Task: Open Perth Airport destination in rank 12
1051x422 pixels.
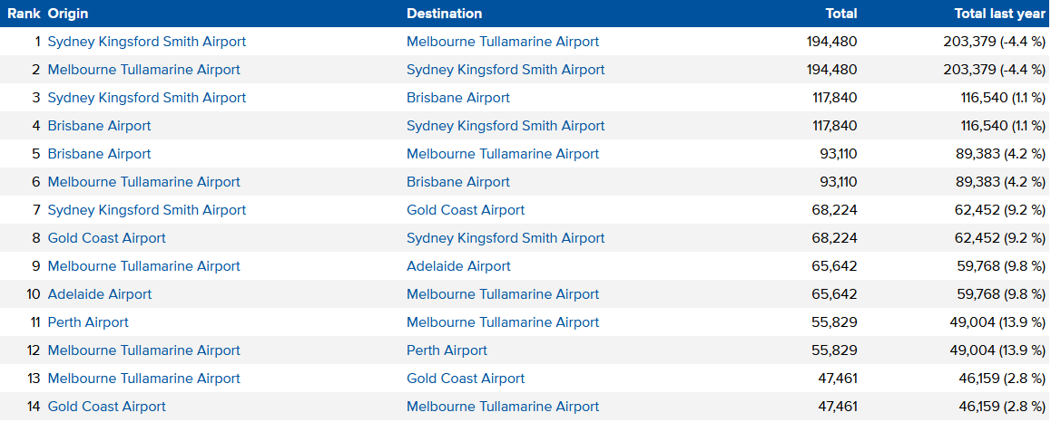Action: point(447,350)
